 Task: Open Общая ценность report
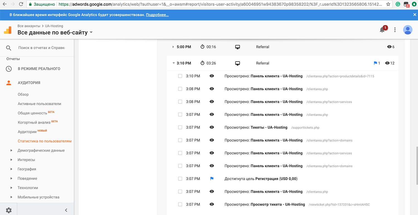32,113
